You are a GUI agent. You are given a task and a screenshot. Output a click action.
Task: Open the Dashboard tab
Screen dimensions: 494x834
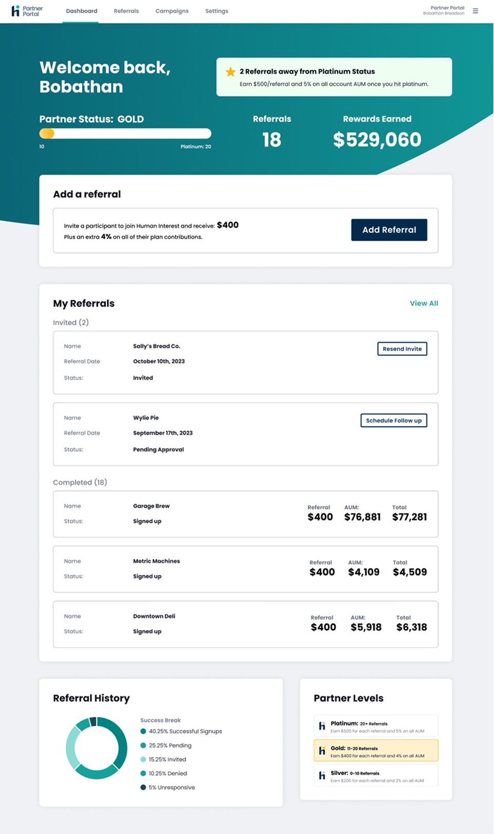coord(82,11)
